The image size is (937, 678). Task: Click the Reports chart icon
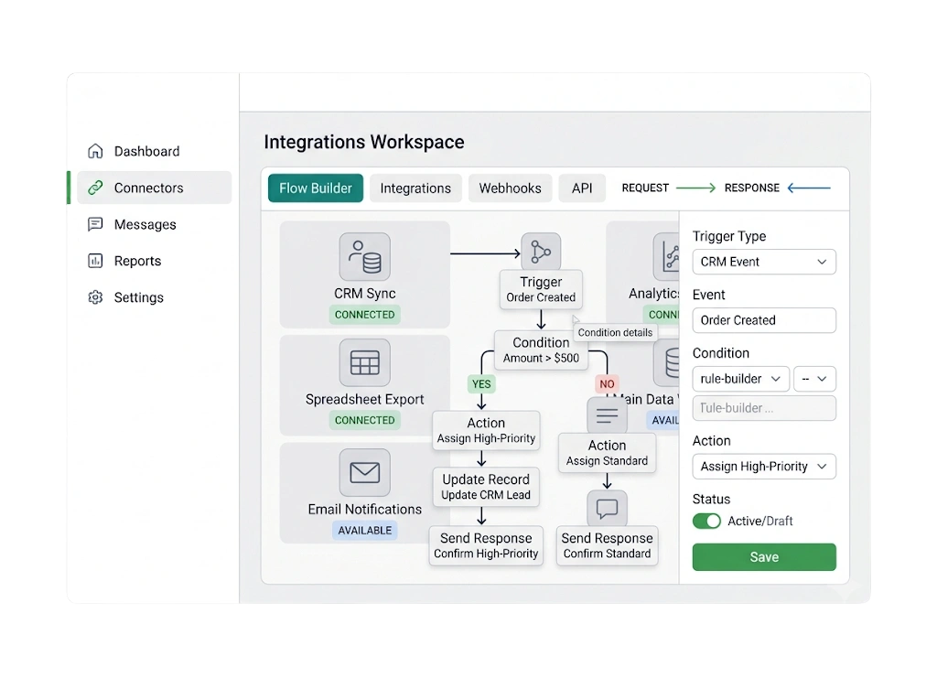tap(95, 261)
